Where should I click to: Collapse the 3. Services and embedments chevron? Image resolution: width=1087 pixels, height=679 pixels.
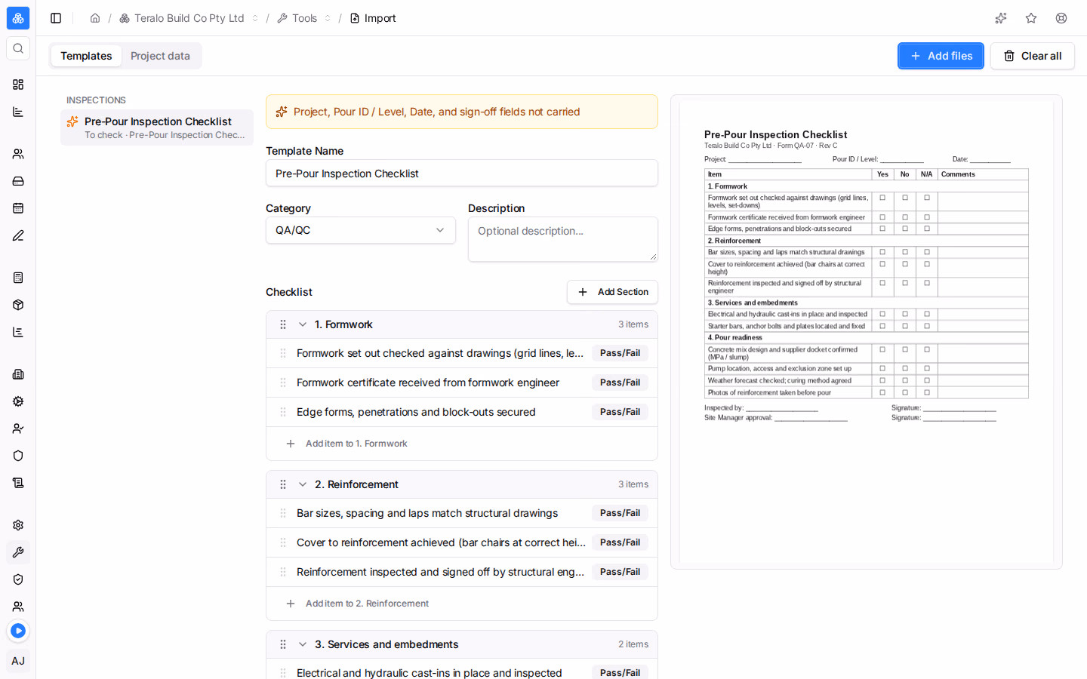tap(303, 644)
